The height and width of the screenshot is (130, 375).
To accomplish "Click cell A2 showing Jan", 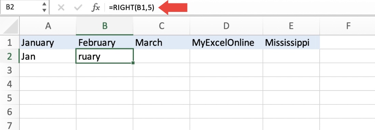I will [x=48, y=56].
